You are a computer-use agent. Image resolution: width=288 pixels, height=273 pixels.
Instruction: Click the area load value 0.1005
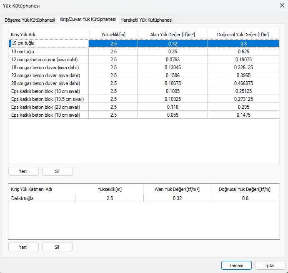point(173,91)
